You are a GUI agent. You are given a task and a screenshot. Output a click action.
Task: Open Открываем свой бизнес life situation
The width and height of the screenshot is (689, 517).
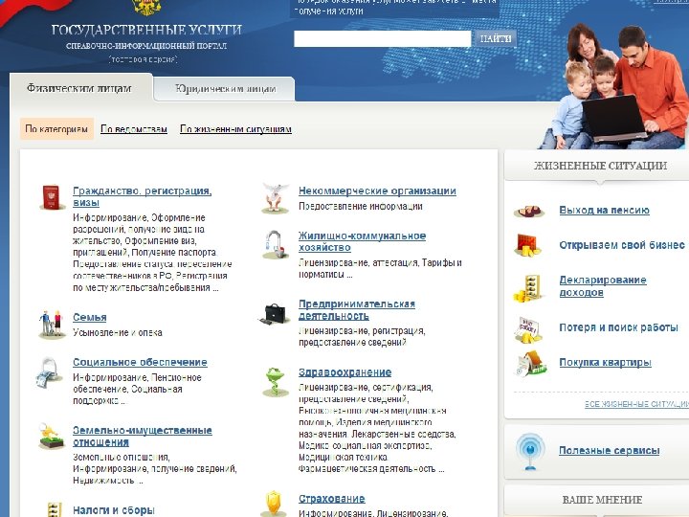(622, 245)
